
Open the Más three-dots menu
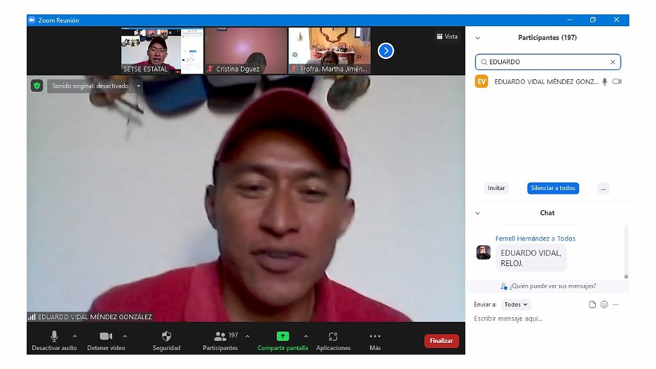click(x=375, y=340)
